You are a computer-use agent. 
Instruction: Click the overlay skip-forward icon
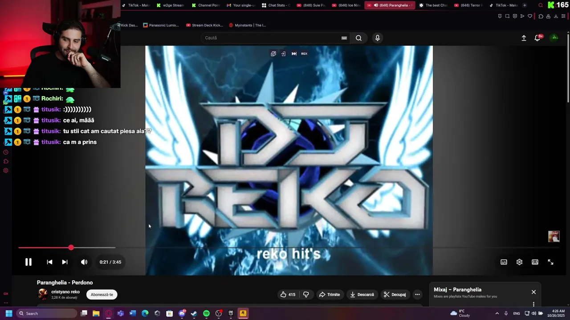tap(294, 54)
